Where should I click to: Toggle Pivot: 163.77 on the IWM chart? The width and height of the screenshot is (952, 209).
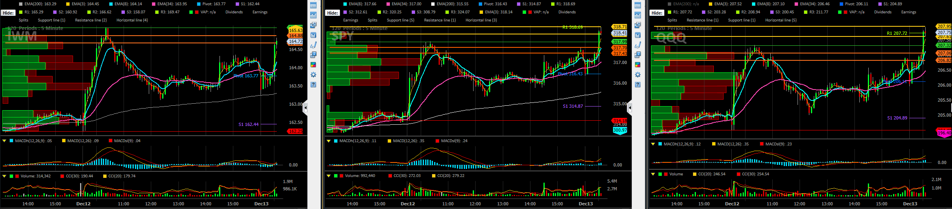[x=211, y=4]
